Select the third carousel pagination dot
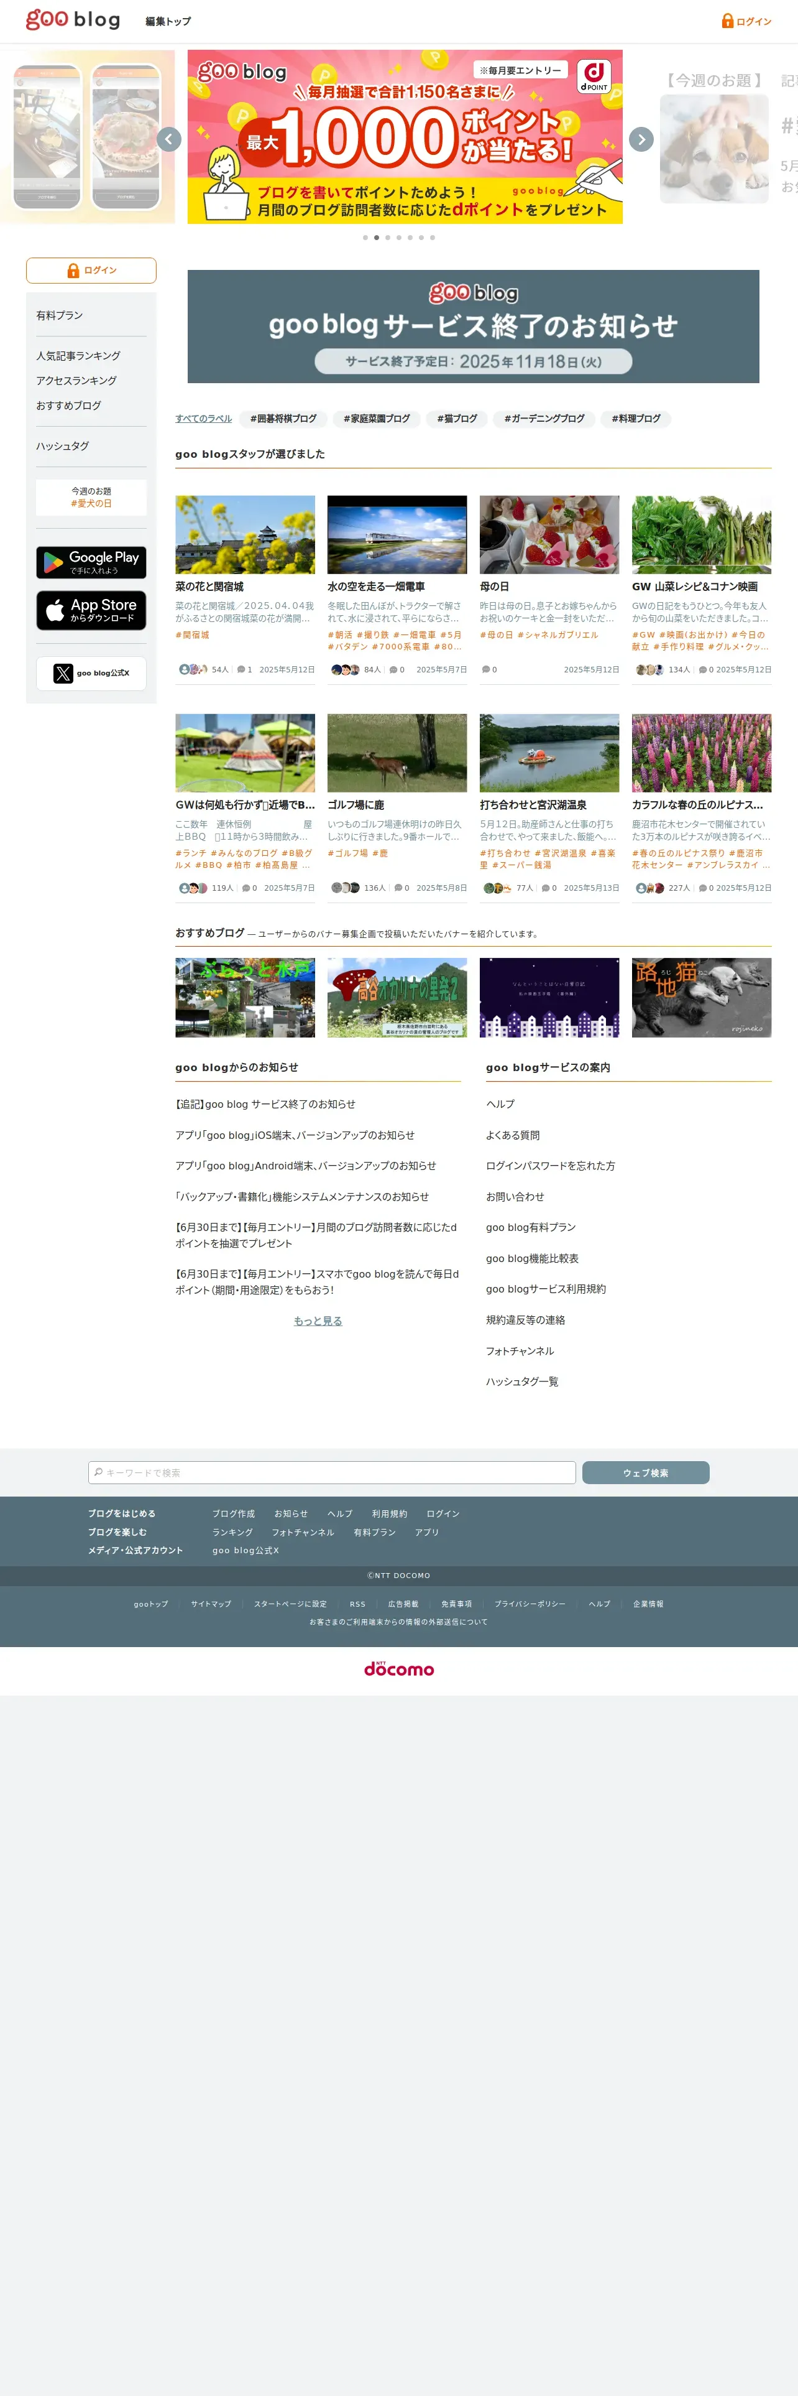The width and height of the screenshot is (798, 2396). 387,237
